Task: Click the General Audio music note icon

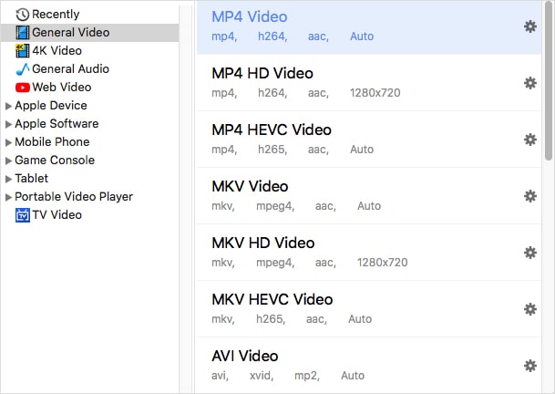Action: [23, 69]
